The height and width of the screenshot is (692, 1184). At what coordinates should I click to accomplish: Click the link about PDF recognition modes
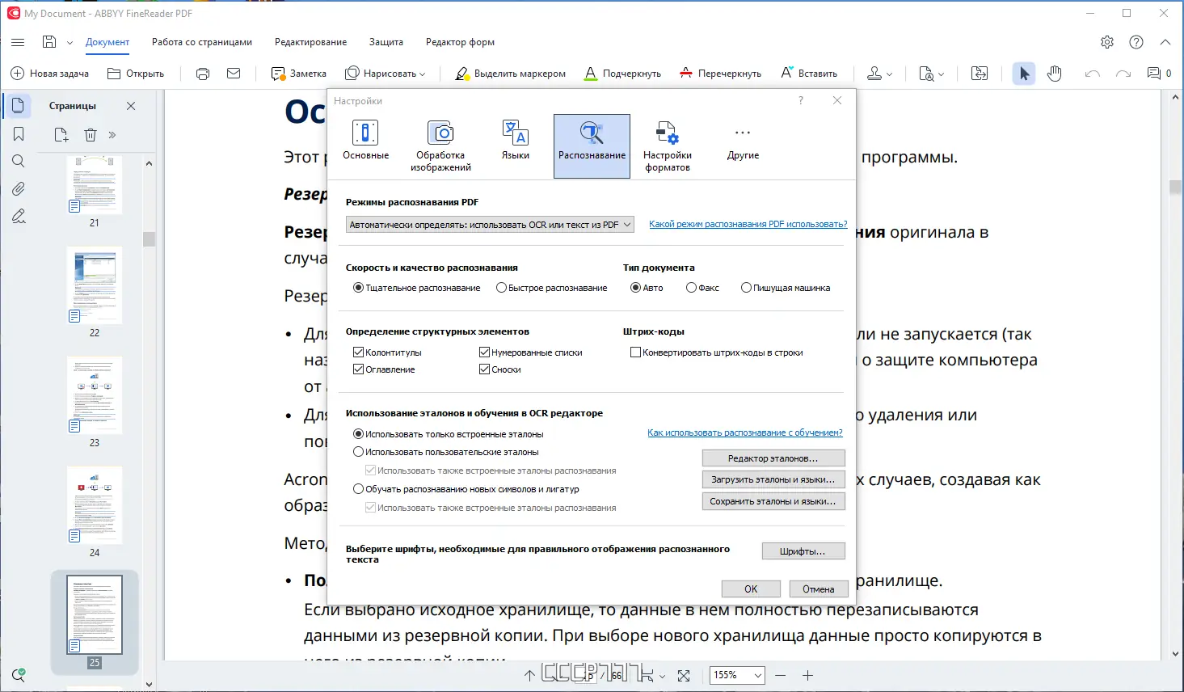(x=747, y=224)
